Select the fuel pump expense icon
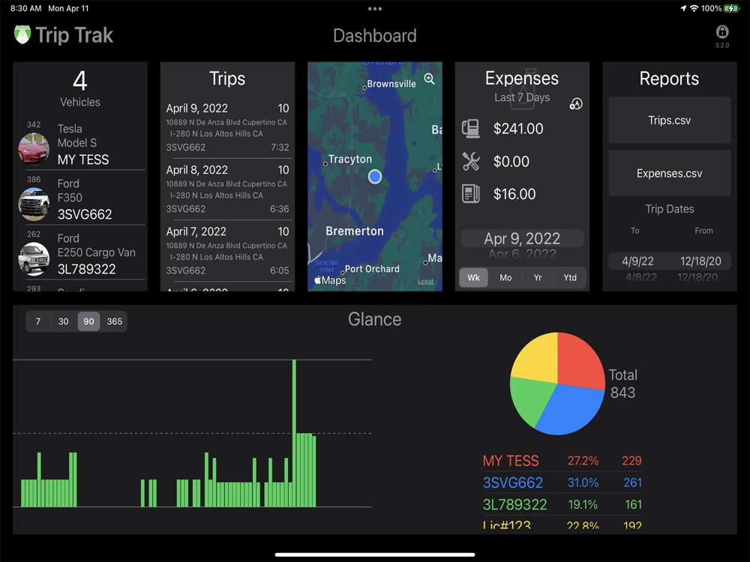 pos(471,128)
